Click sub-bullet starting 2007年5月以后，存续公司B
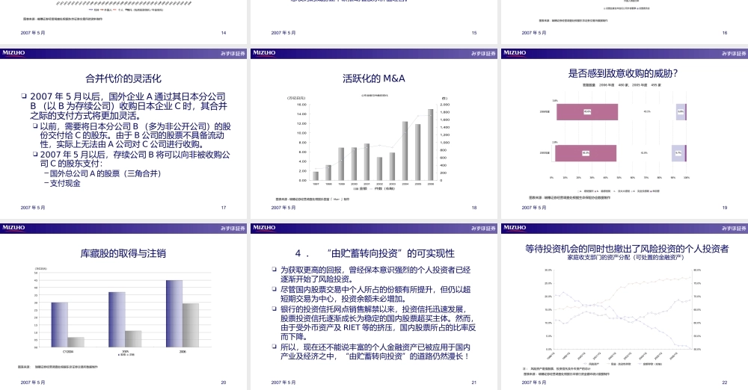Screen dimensions: 748x390 pyautogui.click(x=132, y=159)
